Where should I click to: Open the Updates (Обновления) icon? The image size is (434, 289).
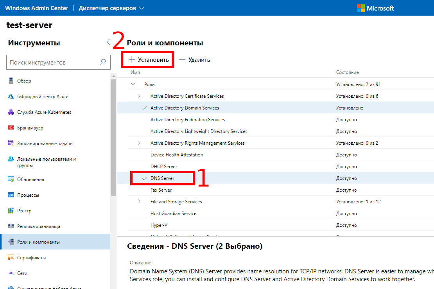pos(11,180)
